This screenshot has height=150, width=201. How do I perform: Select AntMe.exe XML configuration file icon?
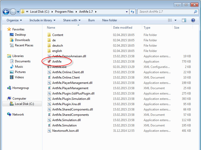coord(49,67)
